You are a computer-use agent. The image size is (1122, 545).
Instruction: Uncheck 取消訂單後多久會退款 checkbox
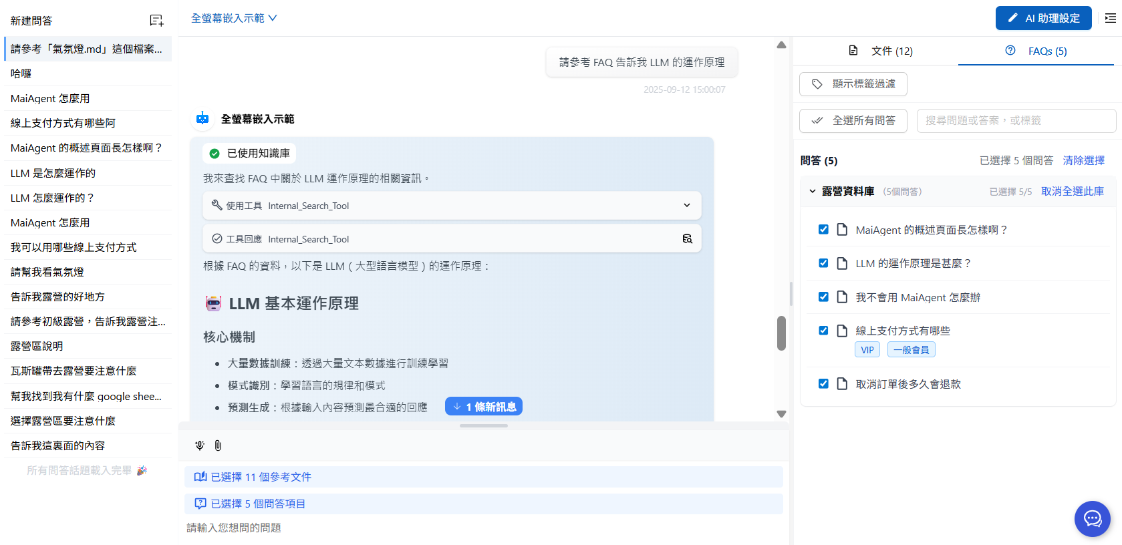[x=823, y=384]
